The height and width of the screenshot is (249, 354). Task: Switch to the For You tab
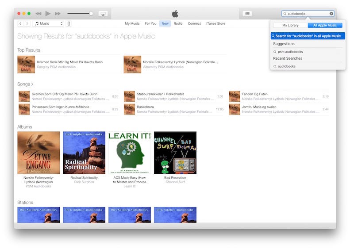[150, 23]
